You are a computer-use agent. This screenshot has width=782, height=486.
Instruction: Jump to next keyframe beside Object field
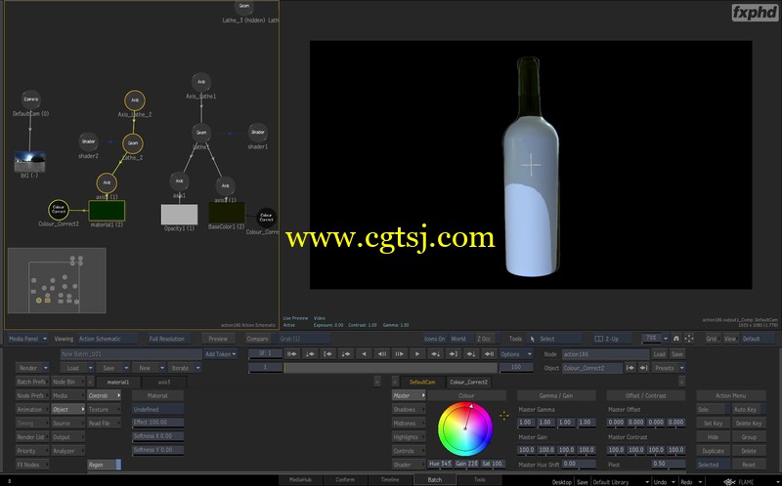(644, 368)
